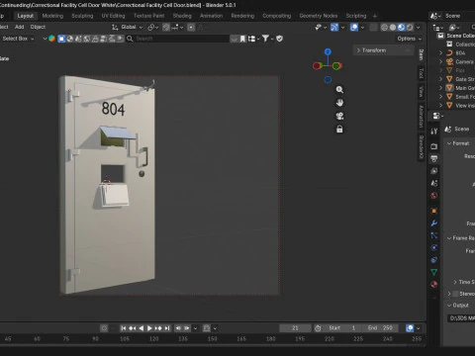Open the World properties globe icon
This screenshot has height=356, width=475.
click(434, 196)
